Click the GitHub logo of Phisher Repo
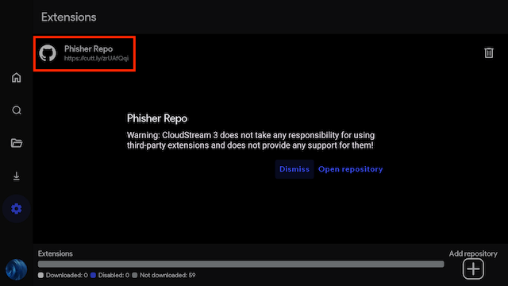This screenshot has width=508, height=286. tap(48, 53)
